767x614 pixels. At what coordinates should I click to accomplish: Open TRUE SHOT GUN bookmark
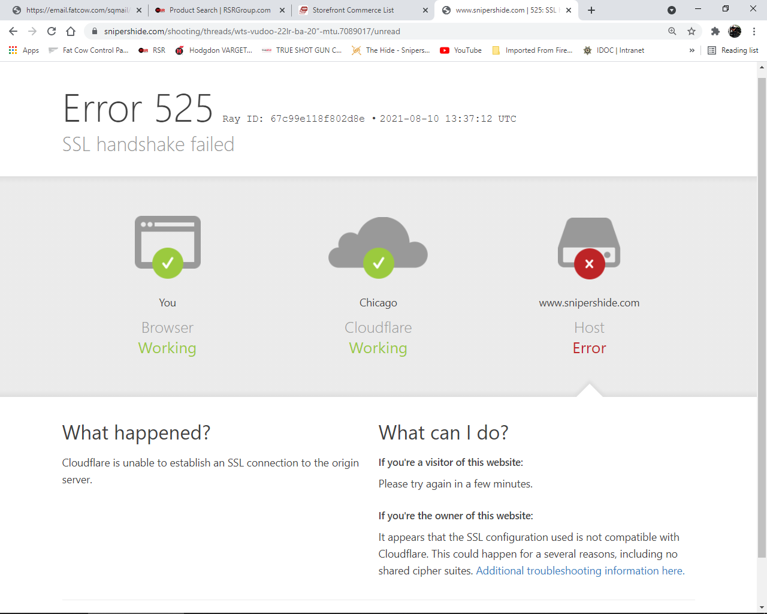(x=302, y=50)
